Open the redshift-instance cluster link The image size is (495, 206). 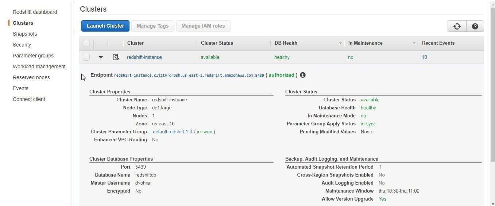(x=144, y=57)
